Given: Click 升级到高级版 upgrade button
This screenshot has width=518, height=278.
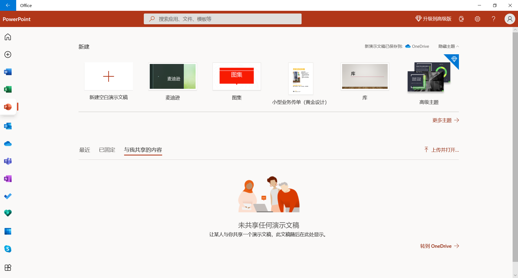Looking at the screenshot, I should coord(433,19).
